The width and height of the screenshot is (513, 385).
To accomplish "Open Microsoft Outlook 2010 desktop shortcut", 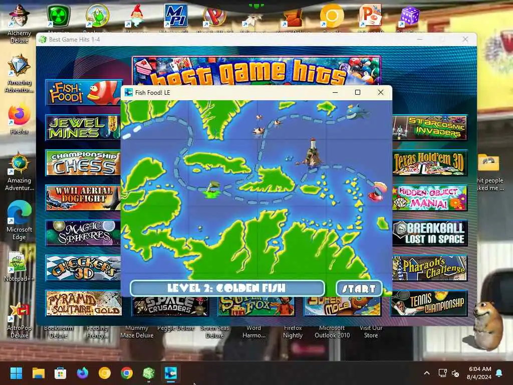I will click(x=332, y=332).
